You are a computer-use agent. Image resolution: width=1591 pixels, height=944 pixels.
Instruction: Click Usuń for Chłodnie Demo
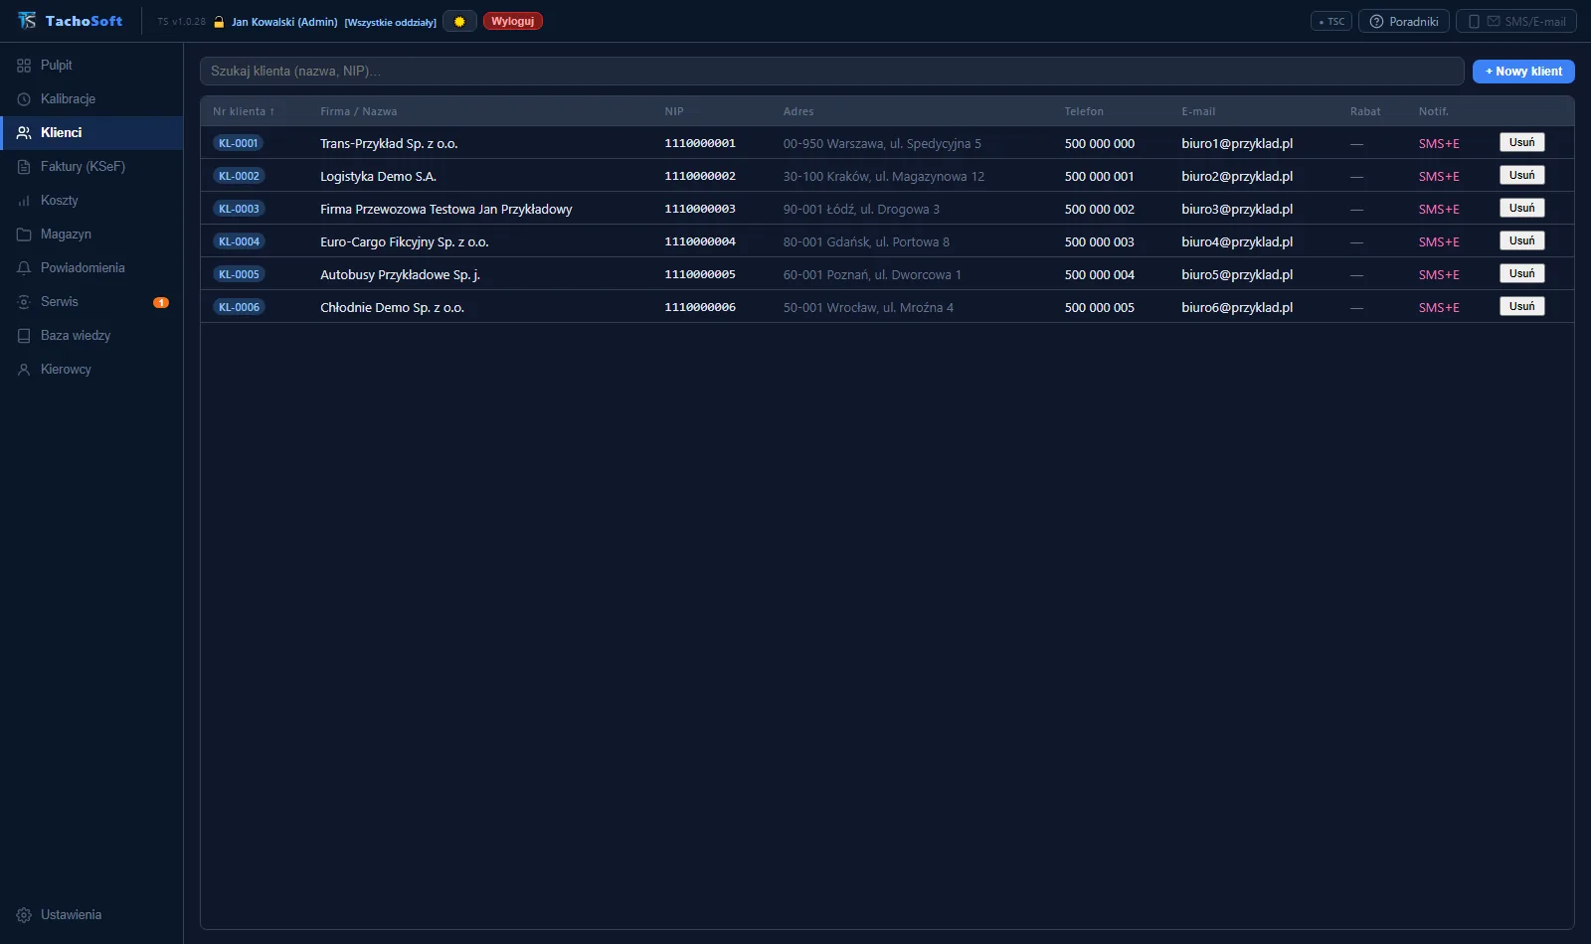pyautogui.click(x=1521, y=306)
